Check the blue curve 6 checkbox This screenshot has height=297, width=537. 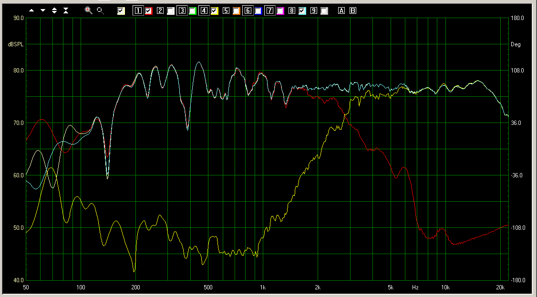(x=258, y=10)
